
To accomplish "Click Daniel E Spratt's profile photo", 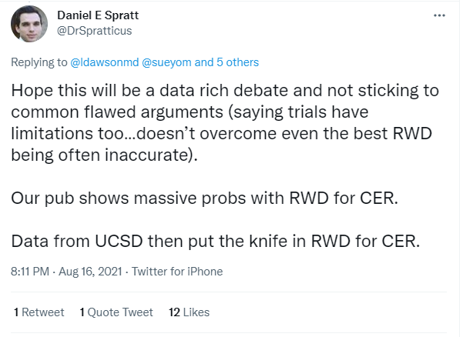I will [x=29, y=24].
